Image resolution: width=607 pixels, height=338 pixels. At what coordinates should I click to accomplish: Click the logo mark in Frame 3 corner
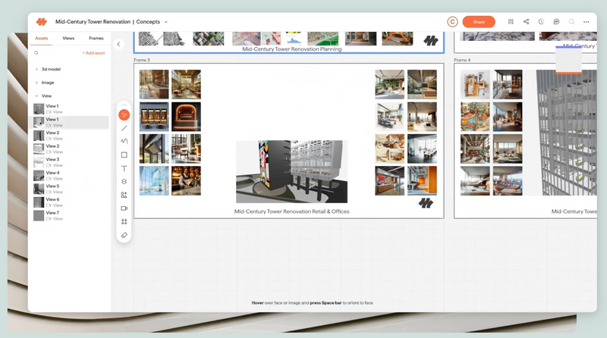coord(426,203)
